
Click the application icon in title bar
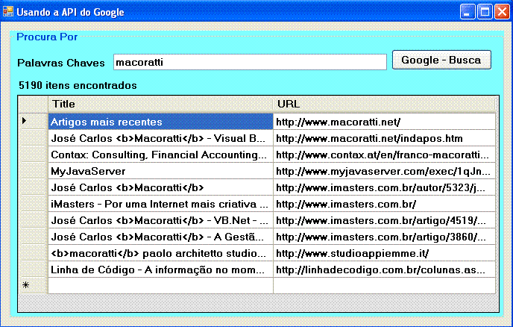[x=8, y=12]
